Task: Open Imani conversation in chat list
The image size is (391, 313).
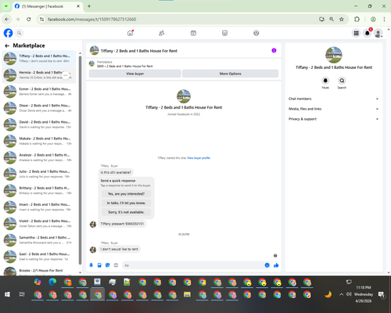Action: tap(39, 207)
